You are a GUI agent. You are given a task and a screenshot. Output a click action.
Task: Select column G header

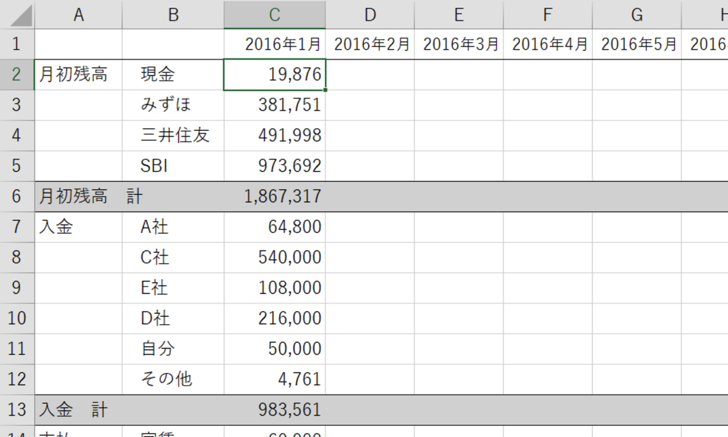pyautogui.click(x=637, y=15)
